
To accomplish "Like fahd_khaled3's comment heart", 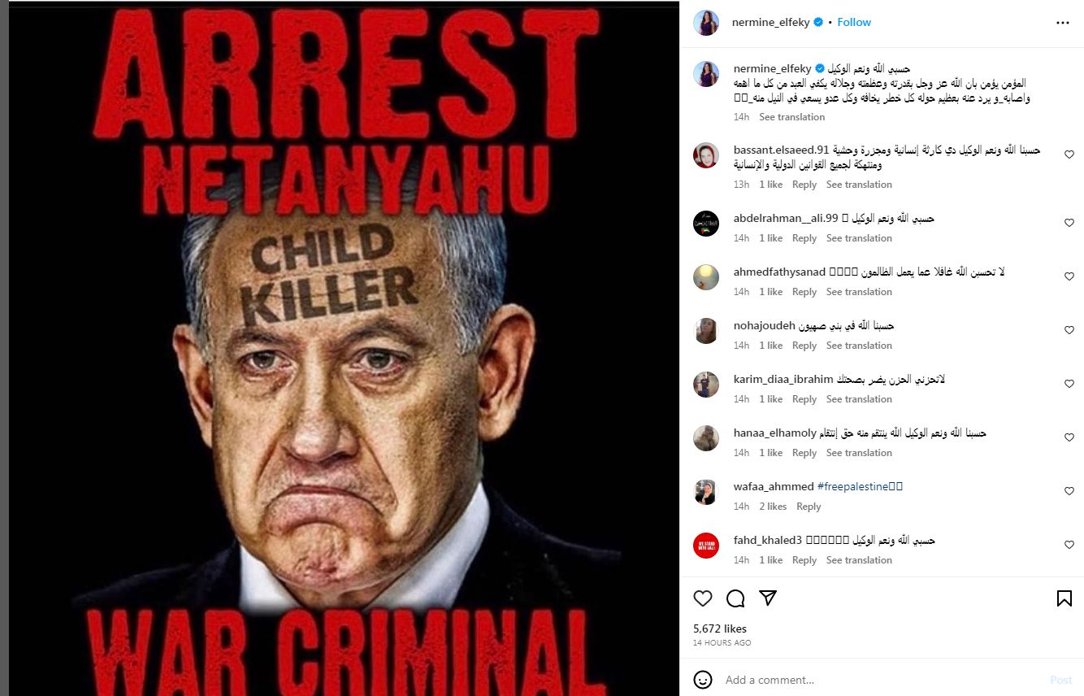I will tap(1069, 545).
